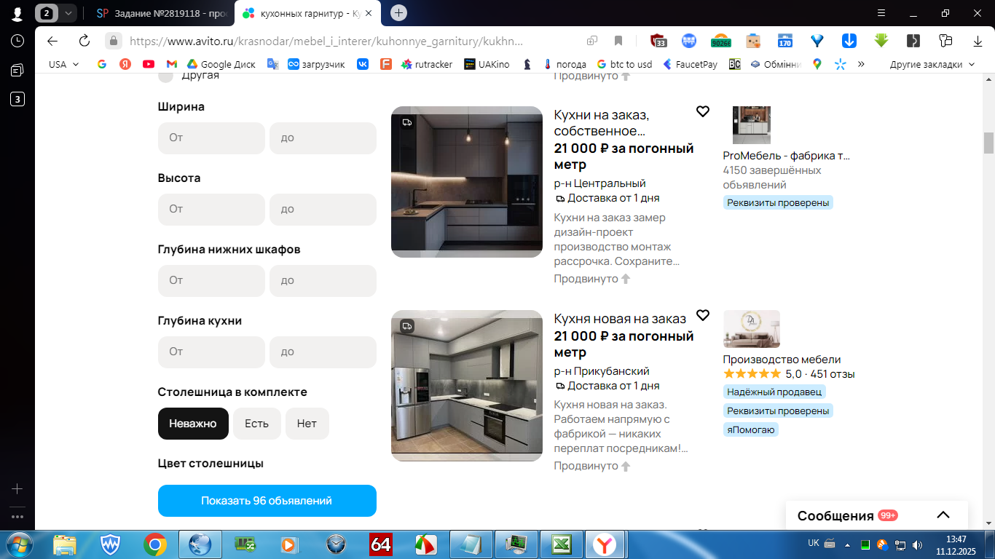995x559 pixels.
Task: Click the '5,0 · 451 отзы' rating text
Action: pyautogui.click(x=820, y=374)
